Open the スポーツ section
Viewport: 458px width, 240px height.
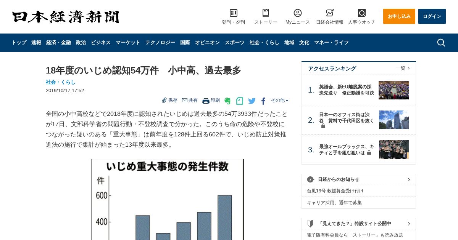[x=235, y=43]
